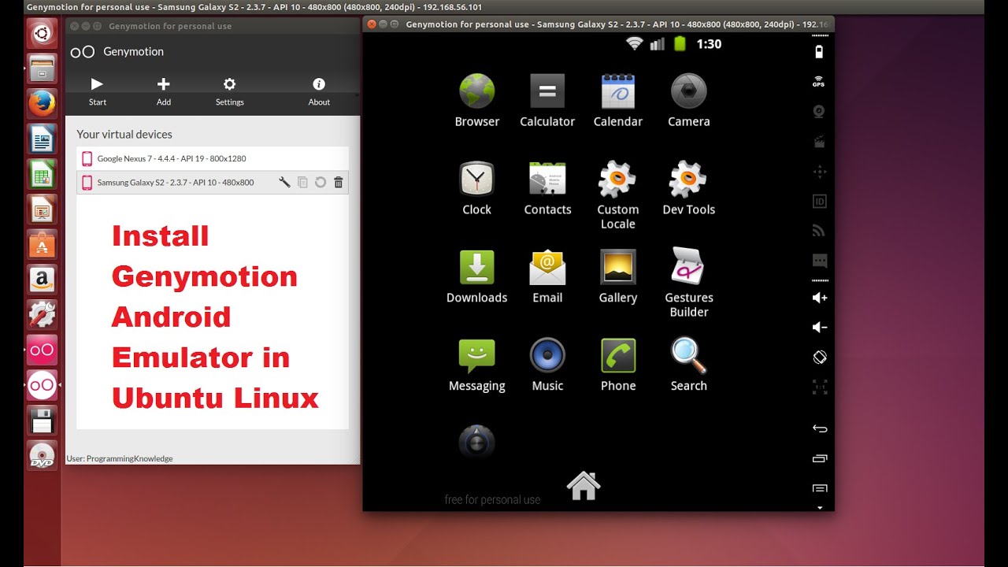Image resolution: width=1008 pixels, height=567 pixels.
Task: Click battery icon in Android status bar
Action: [680, 44]
